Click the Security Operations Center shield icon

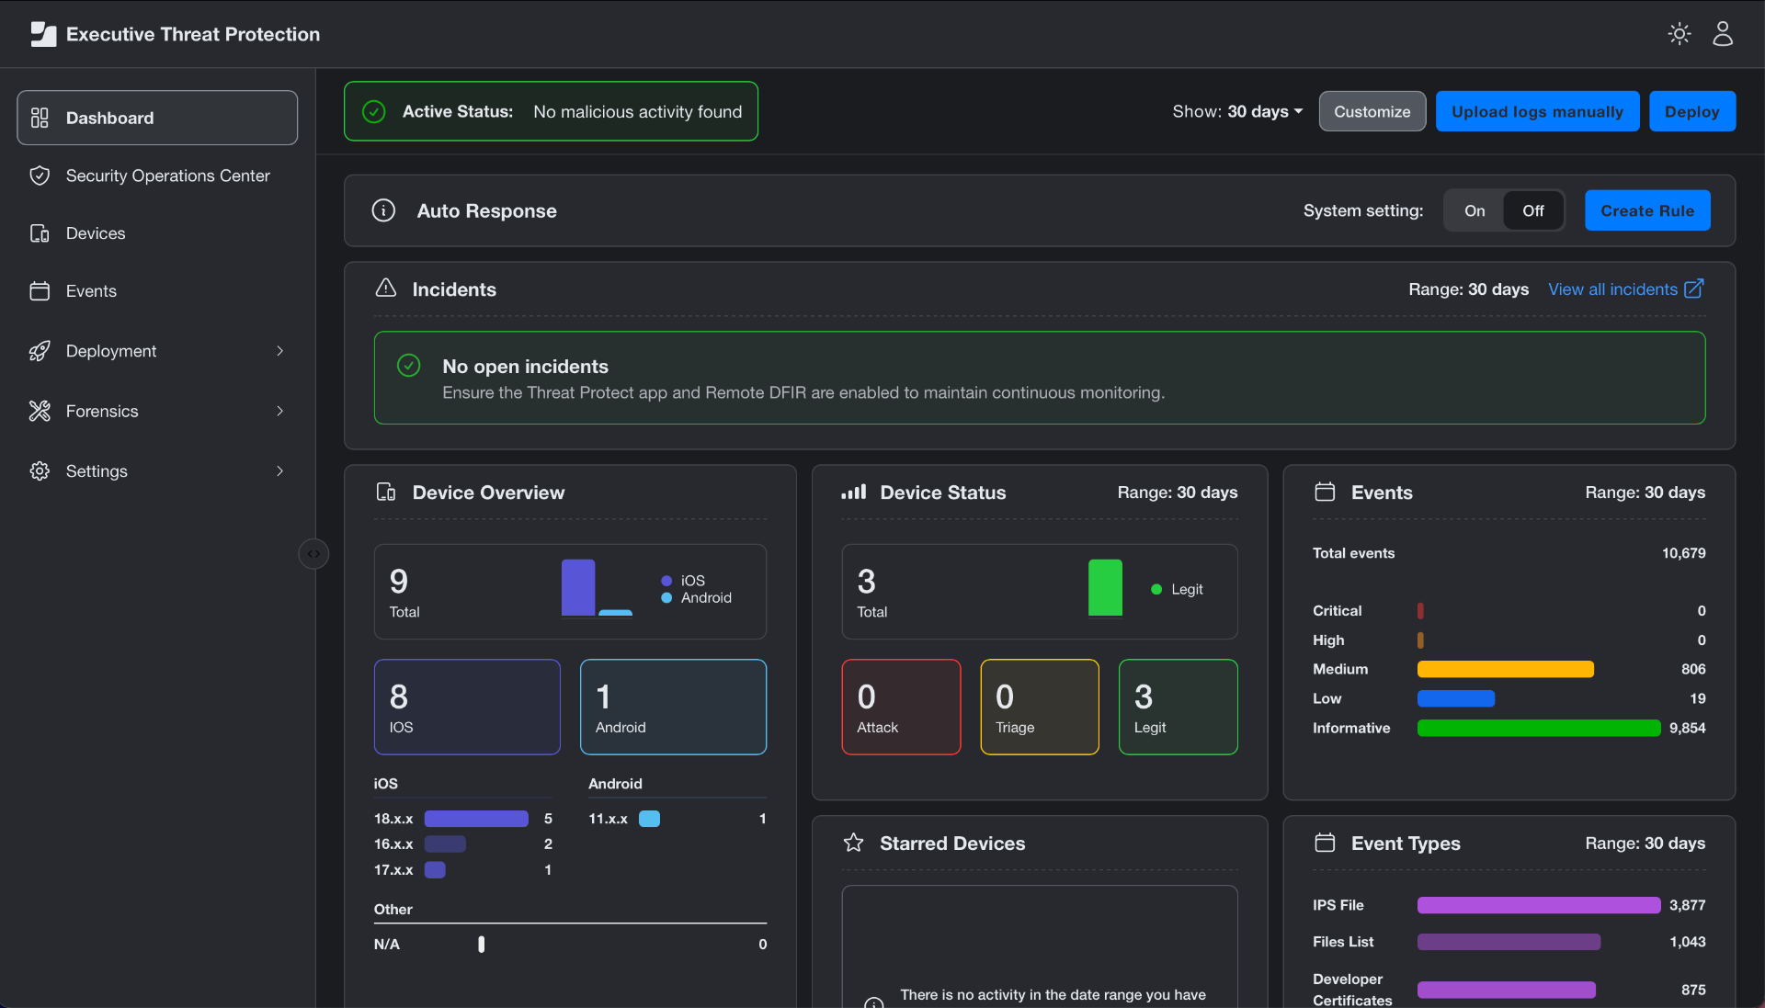coord(40,176)
